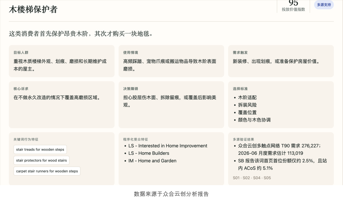Click the SB 报告该词首页首位份额 bullet

282,164
